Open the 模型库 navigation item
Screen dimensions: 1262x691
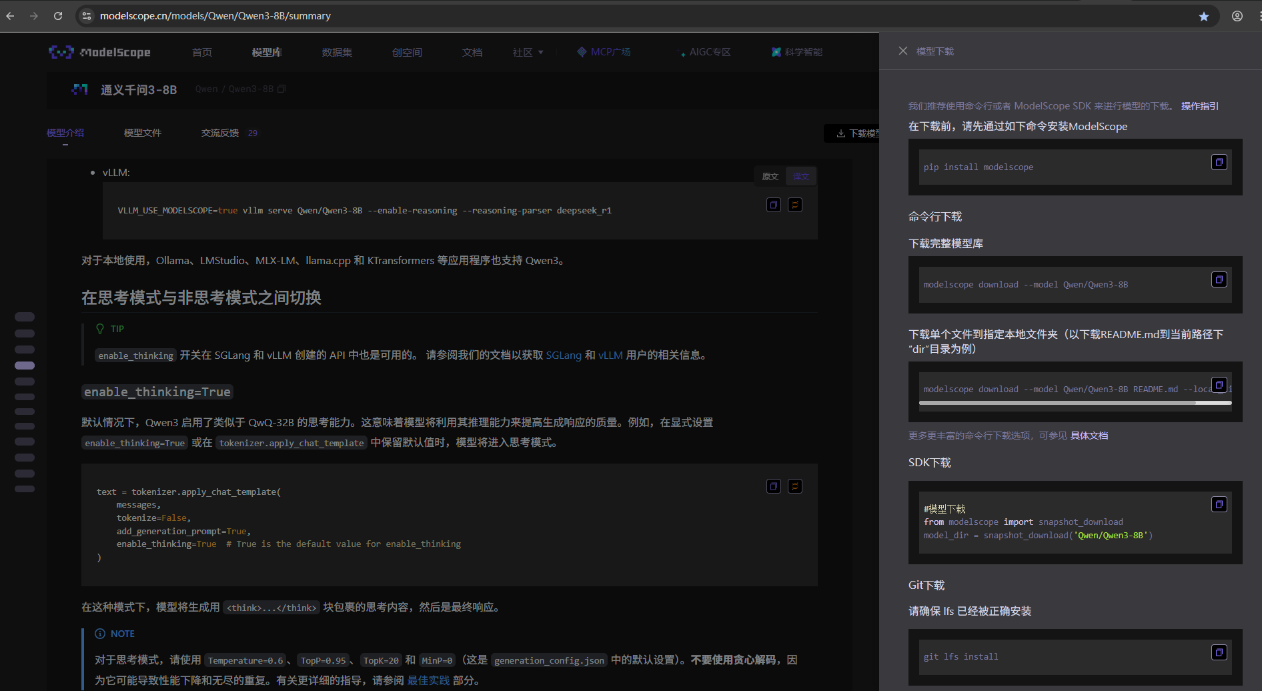tap(267, 52)
